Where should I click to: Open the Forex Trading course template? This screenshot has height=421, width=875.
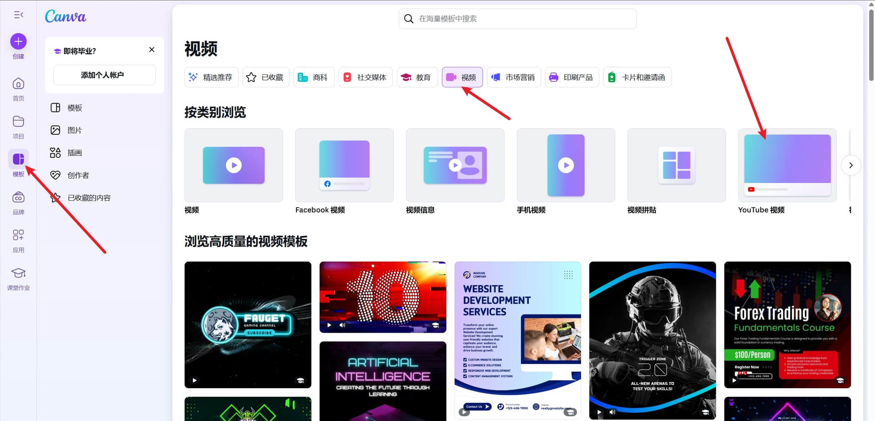tap(787, 325)
